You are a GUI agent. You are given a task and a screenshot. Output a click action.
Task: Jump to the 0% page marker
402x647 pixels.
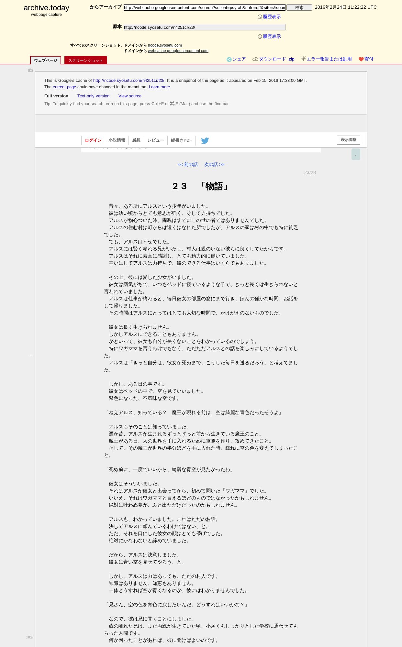pos(30,70)
